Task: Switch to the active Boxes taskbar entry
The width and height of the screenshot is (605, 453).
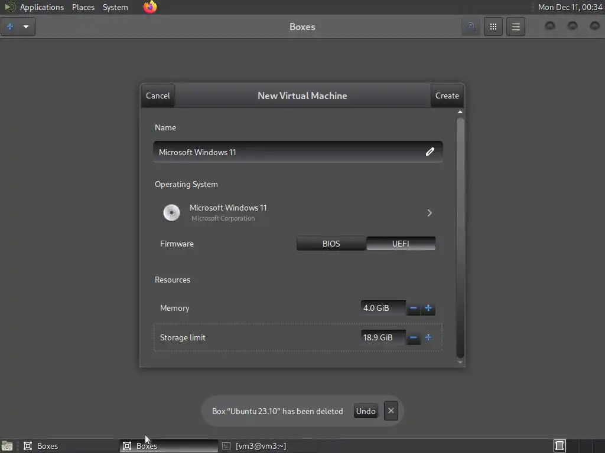Action: [168, 446]
